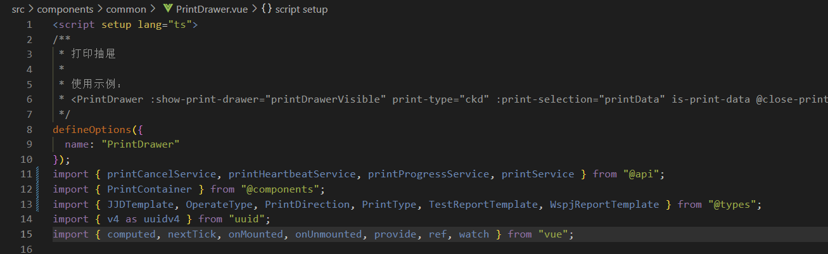Click uuidv4 alias in the import

pos(162,219)
